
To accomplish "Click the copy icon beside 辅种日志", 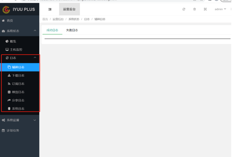I will (9, 67).
